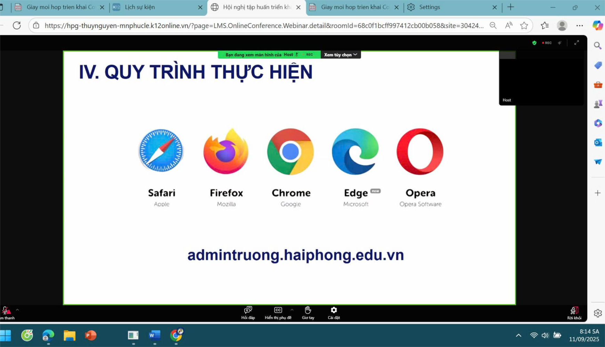The image size is (605, 347).
Task: Open Cài đặt meeting settings
Action: [334, 313]
